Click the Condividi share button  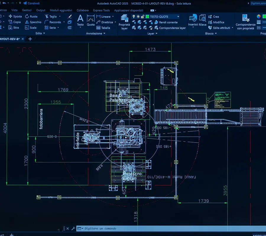(x=32, y=3)
